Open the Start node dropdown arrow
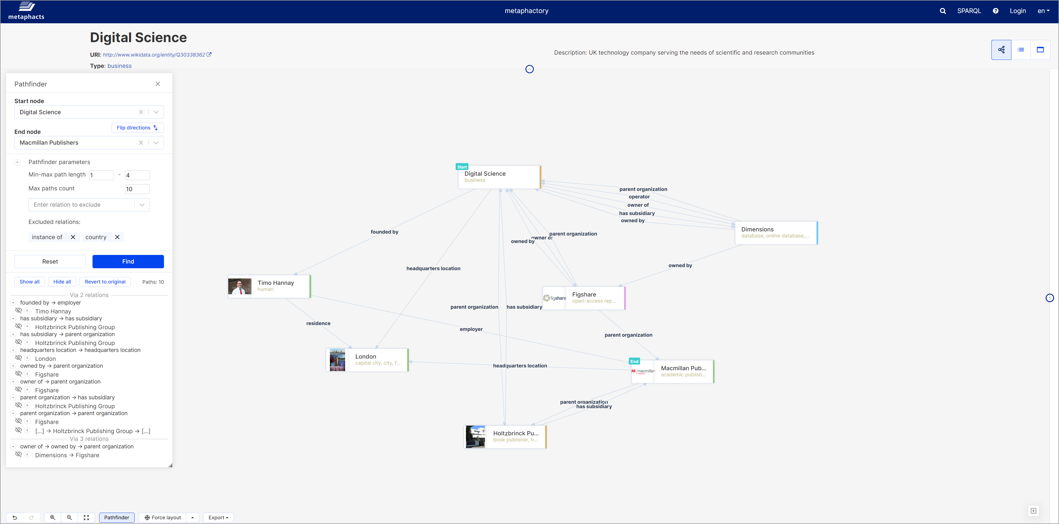The height and width of the screenshot is (524, 1059). point(156,112)
